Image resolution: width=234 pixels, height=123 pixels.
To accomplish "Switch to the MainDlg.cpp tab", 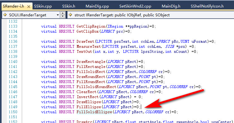I will click(97, 6).
